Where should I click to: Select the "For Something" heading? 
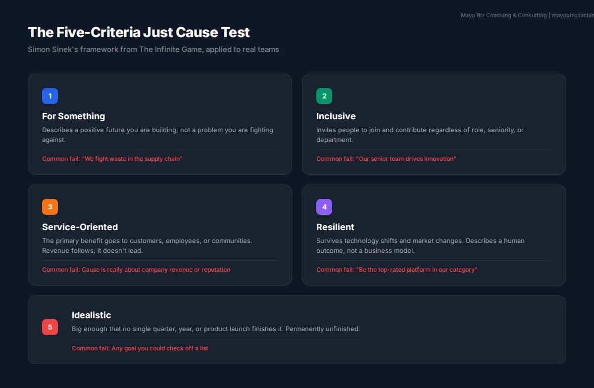point(73,116)
